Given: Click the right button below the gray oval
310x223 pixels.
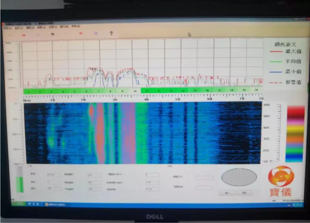Looking at the screenshot, I should (x=244, y=193).
